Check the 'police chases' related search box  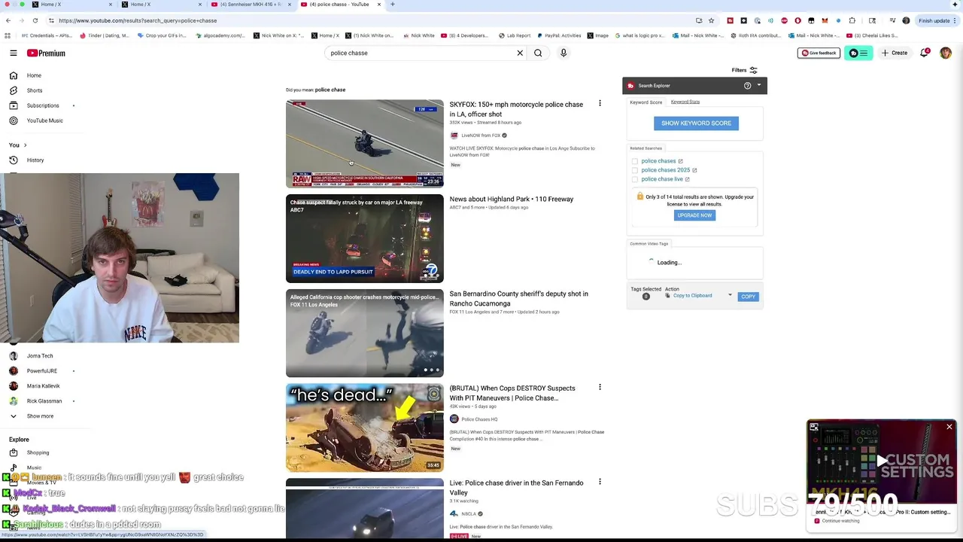(635, 161)
